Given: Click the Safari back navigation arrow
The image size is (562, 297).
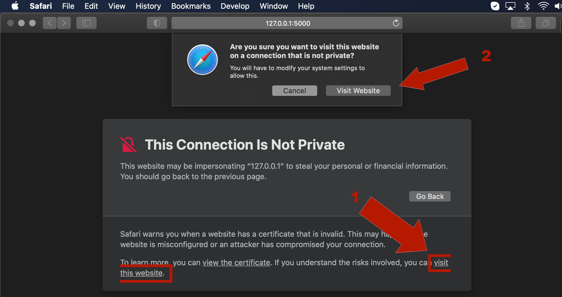Looking at the screenshot, I should coord(50,23).
